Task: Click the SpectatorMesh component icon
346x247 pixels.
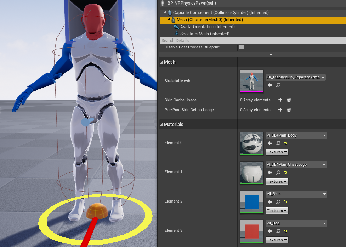Action: pyautogui.click(x=176, y=34)
